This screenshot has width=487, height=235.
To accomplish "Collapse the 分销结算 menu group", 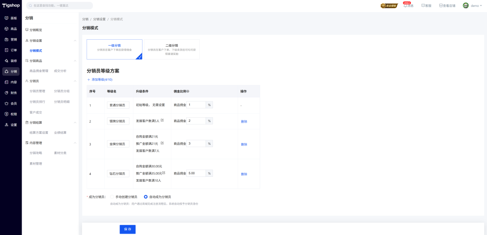I will (75, 123).
